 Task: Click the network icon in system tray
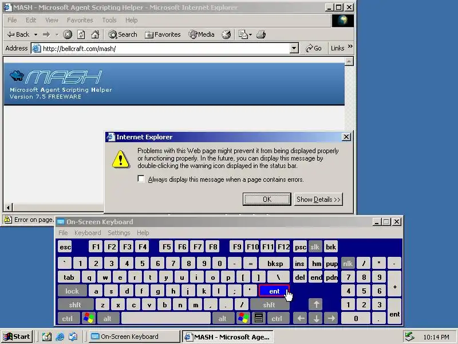tap(409, 337)
